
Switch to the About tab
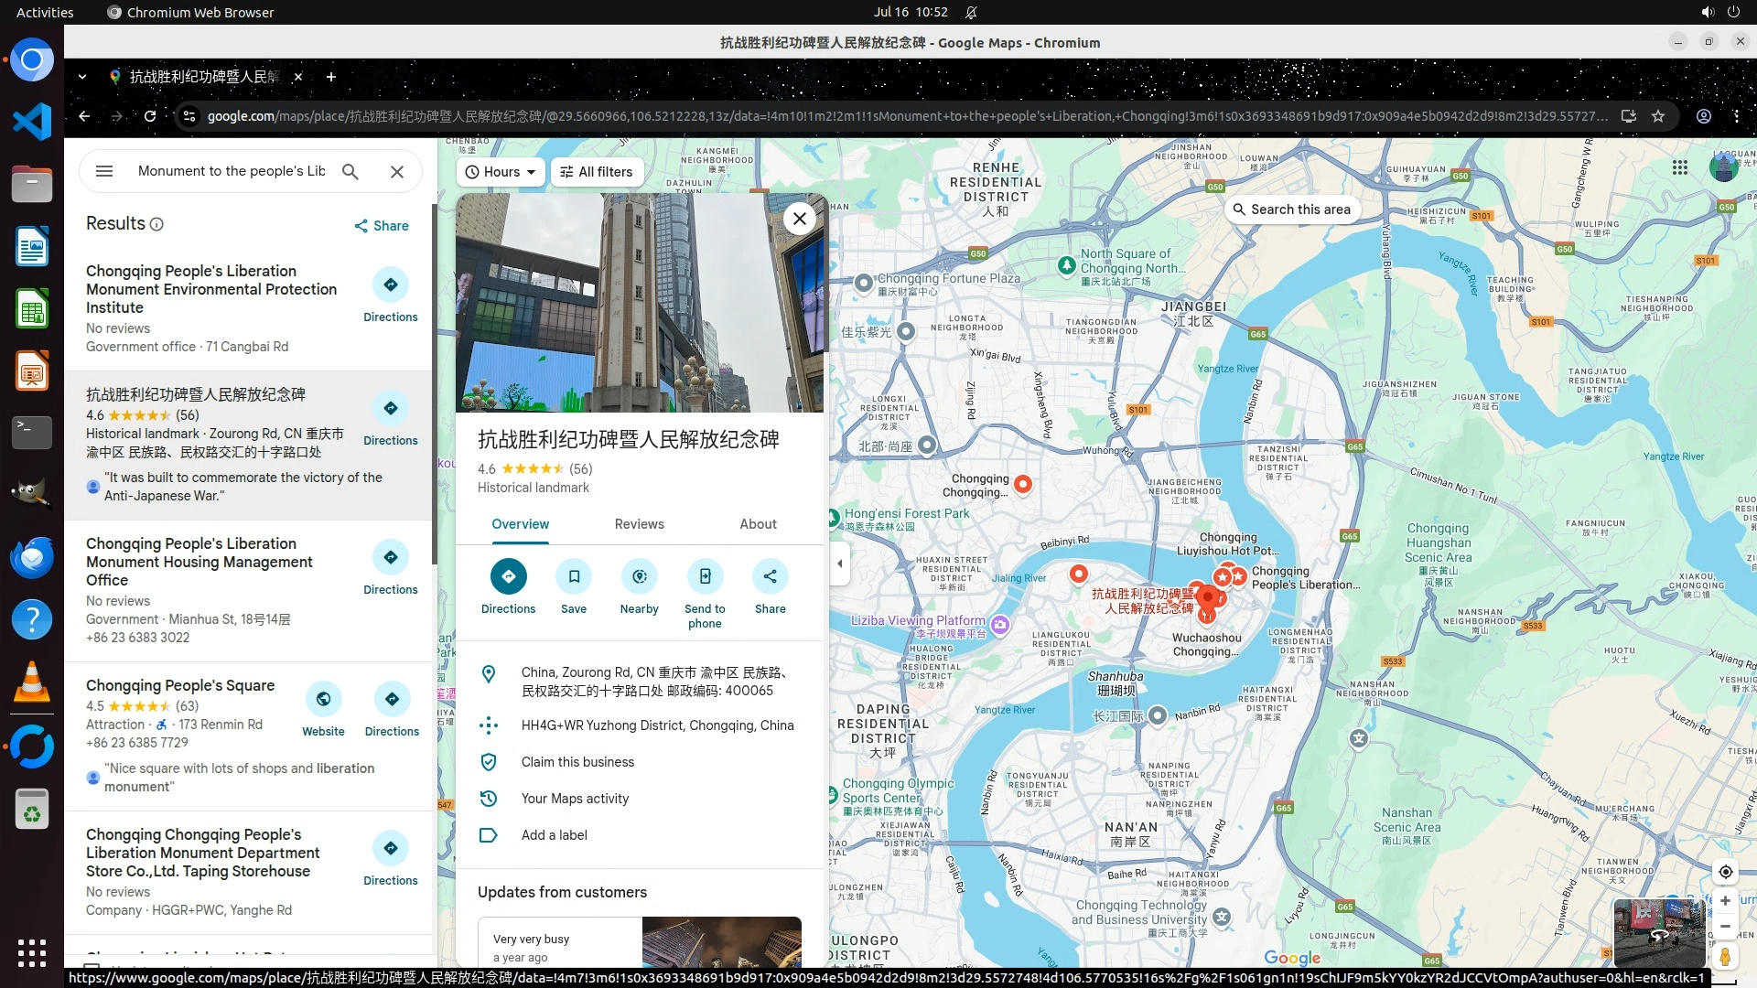(758, 524)
